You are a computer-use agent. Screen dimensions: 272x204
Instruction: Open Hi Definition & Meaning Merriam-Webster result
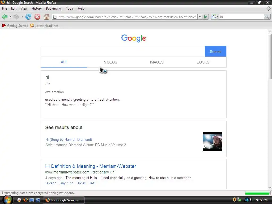click(x=91, y=166)
